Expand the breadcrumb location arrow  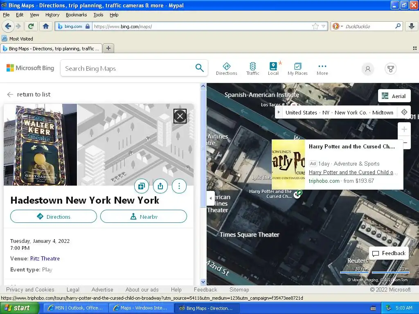(x=278, y=112)
